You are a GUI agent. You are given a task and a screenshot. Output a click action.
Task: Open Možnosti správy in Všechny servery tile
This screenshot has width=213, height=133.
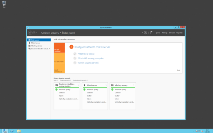[120, 90]
